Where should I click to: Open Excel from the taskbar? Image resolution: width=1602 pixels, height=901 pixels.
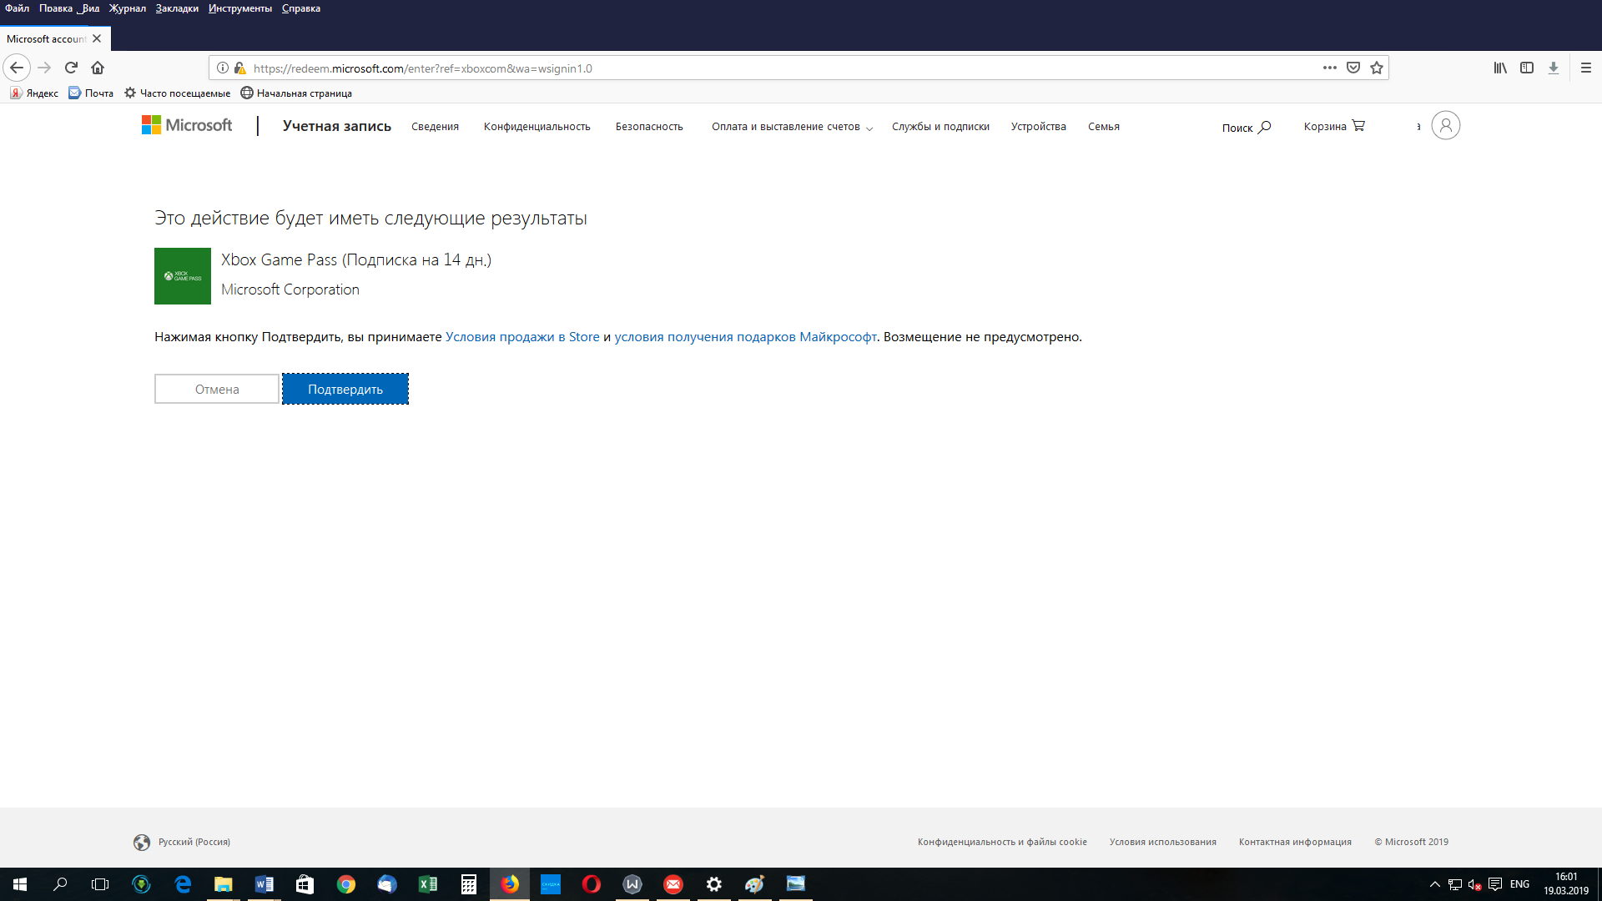[x=428, y=884]
